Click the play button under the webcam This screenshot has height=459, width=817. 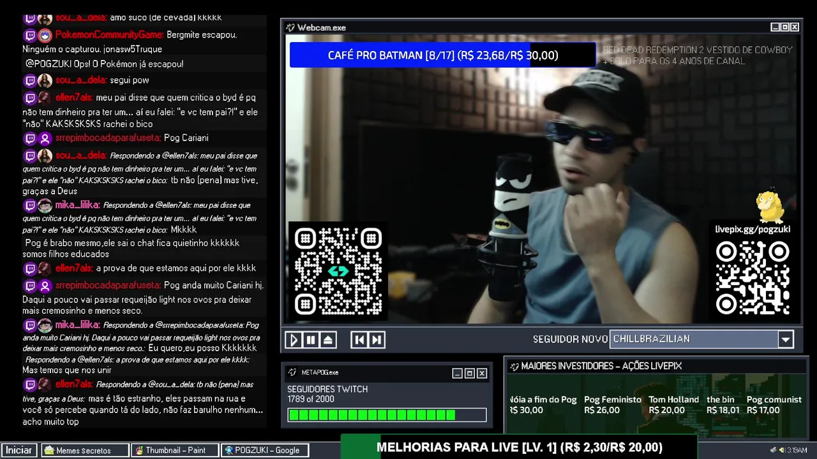point(293,340)
